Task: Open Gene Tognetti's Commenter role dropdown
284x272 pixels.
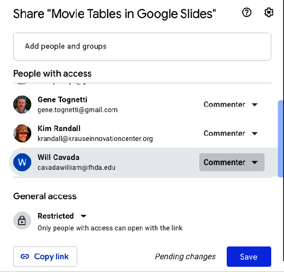Action: (231, 105)
